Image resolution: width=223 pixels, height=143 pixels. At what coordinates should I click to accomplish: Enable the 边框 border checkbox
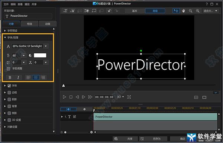point(9,93)
